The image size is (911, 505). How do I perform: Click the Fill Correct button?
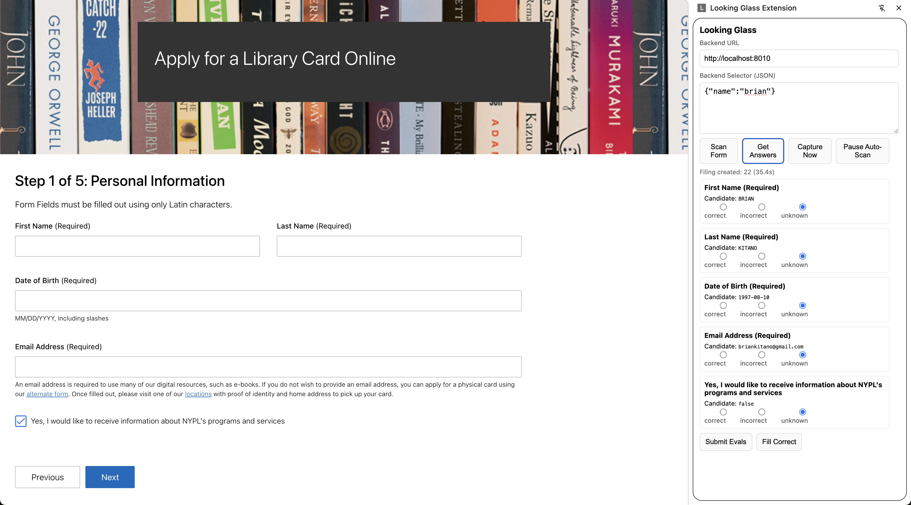pos(779,442)
